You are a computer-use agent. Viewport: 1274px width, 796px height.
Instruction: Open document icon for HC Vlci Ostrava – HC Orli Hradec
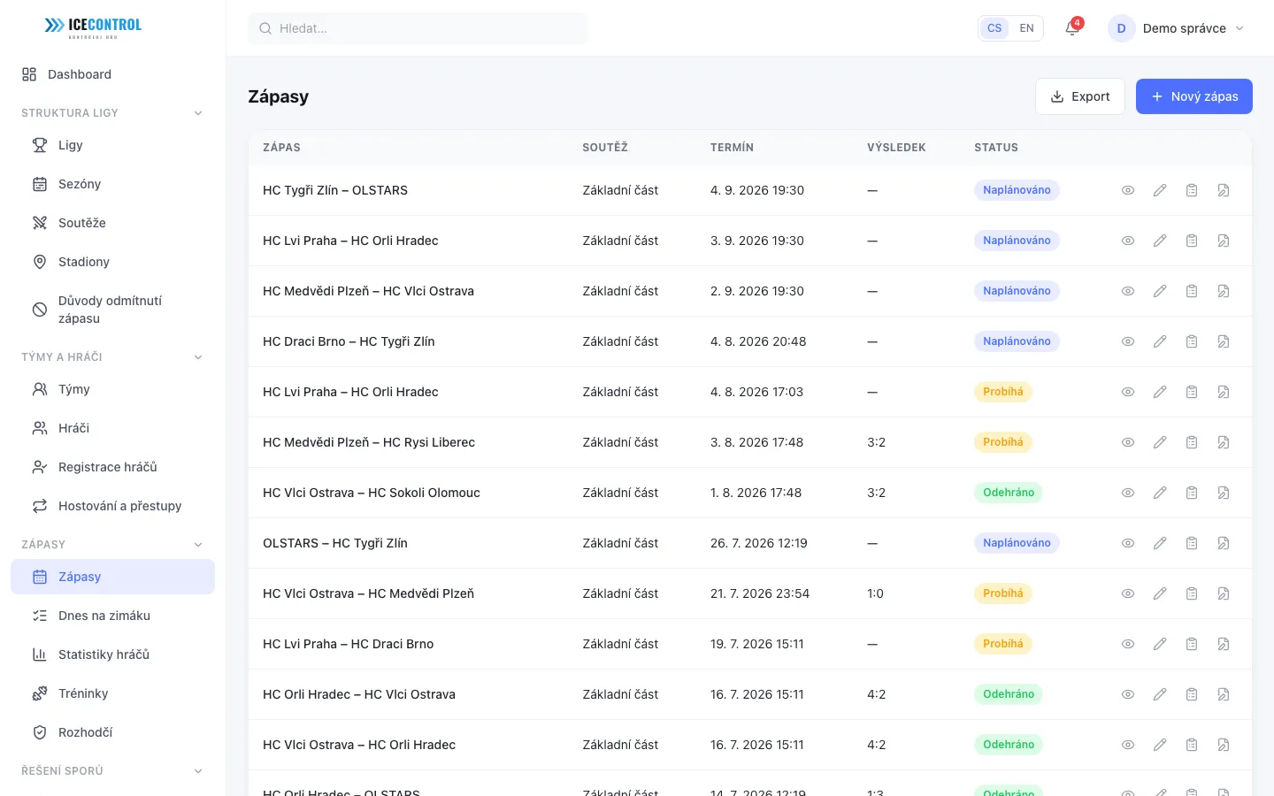point(1224,745)
